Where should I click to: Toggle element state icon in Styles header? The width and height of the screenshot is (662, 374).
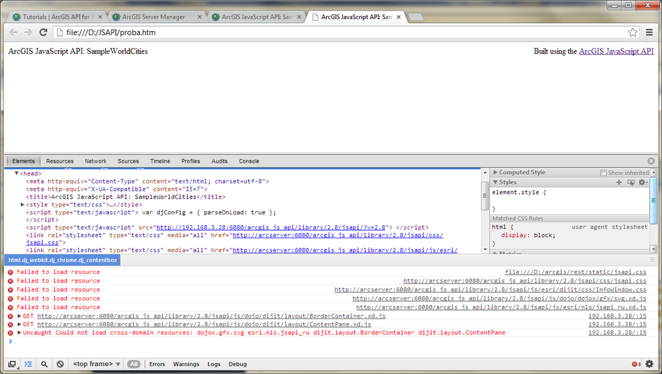[631, 182]
